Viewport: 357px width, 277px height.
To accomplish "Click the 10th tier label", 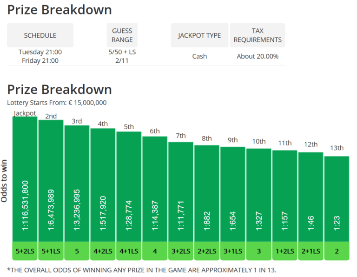I will 258,141.
